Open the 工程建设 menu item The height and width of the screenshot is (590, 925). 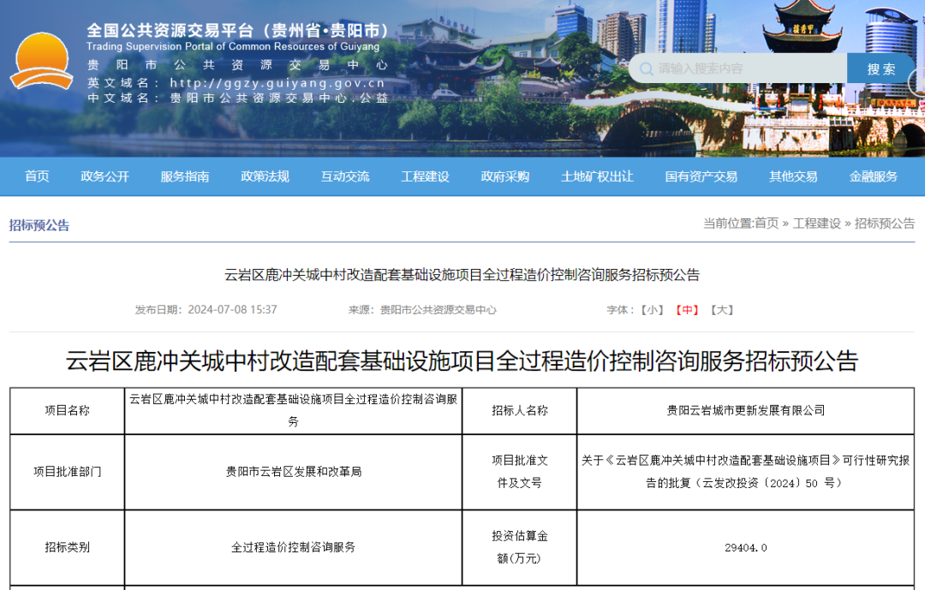click(x=425, y=176)
